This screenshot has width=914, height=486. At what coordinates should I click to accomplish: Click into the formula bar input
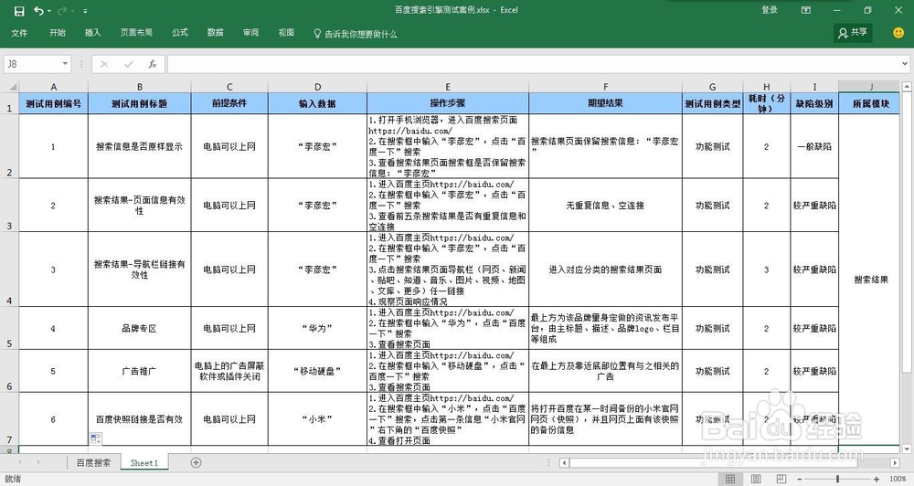point(533,64)
